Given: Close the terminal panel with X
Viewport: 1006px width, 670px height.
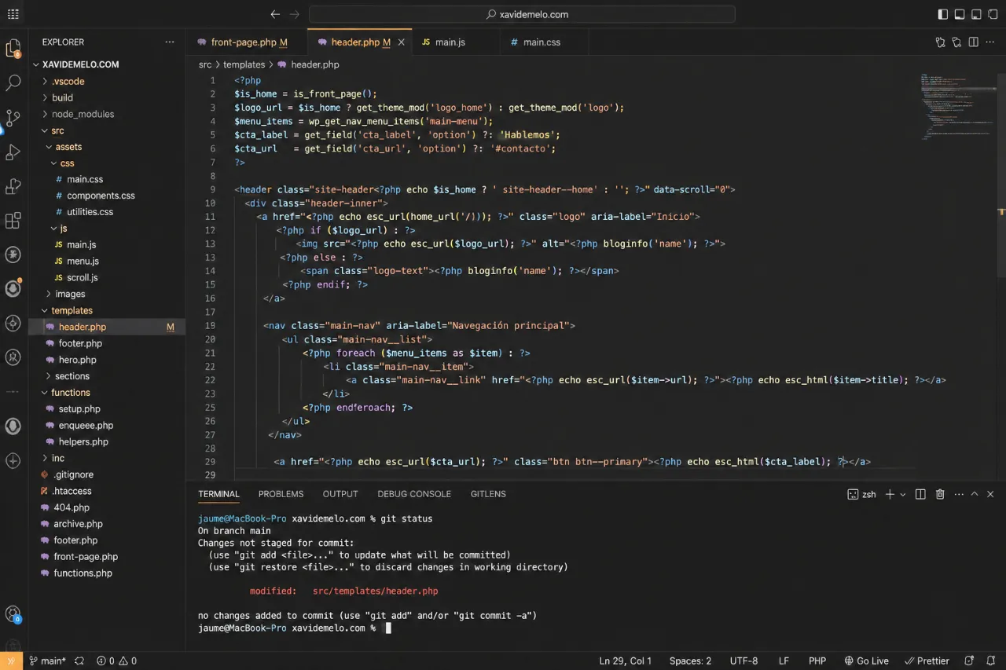Looking at the screenshot, I should (x=990, y=494).
